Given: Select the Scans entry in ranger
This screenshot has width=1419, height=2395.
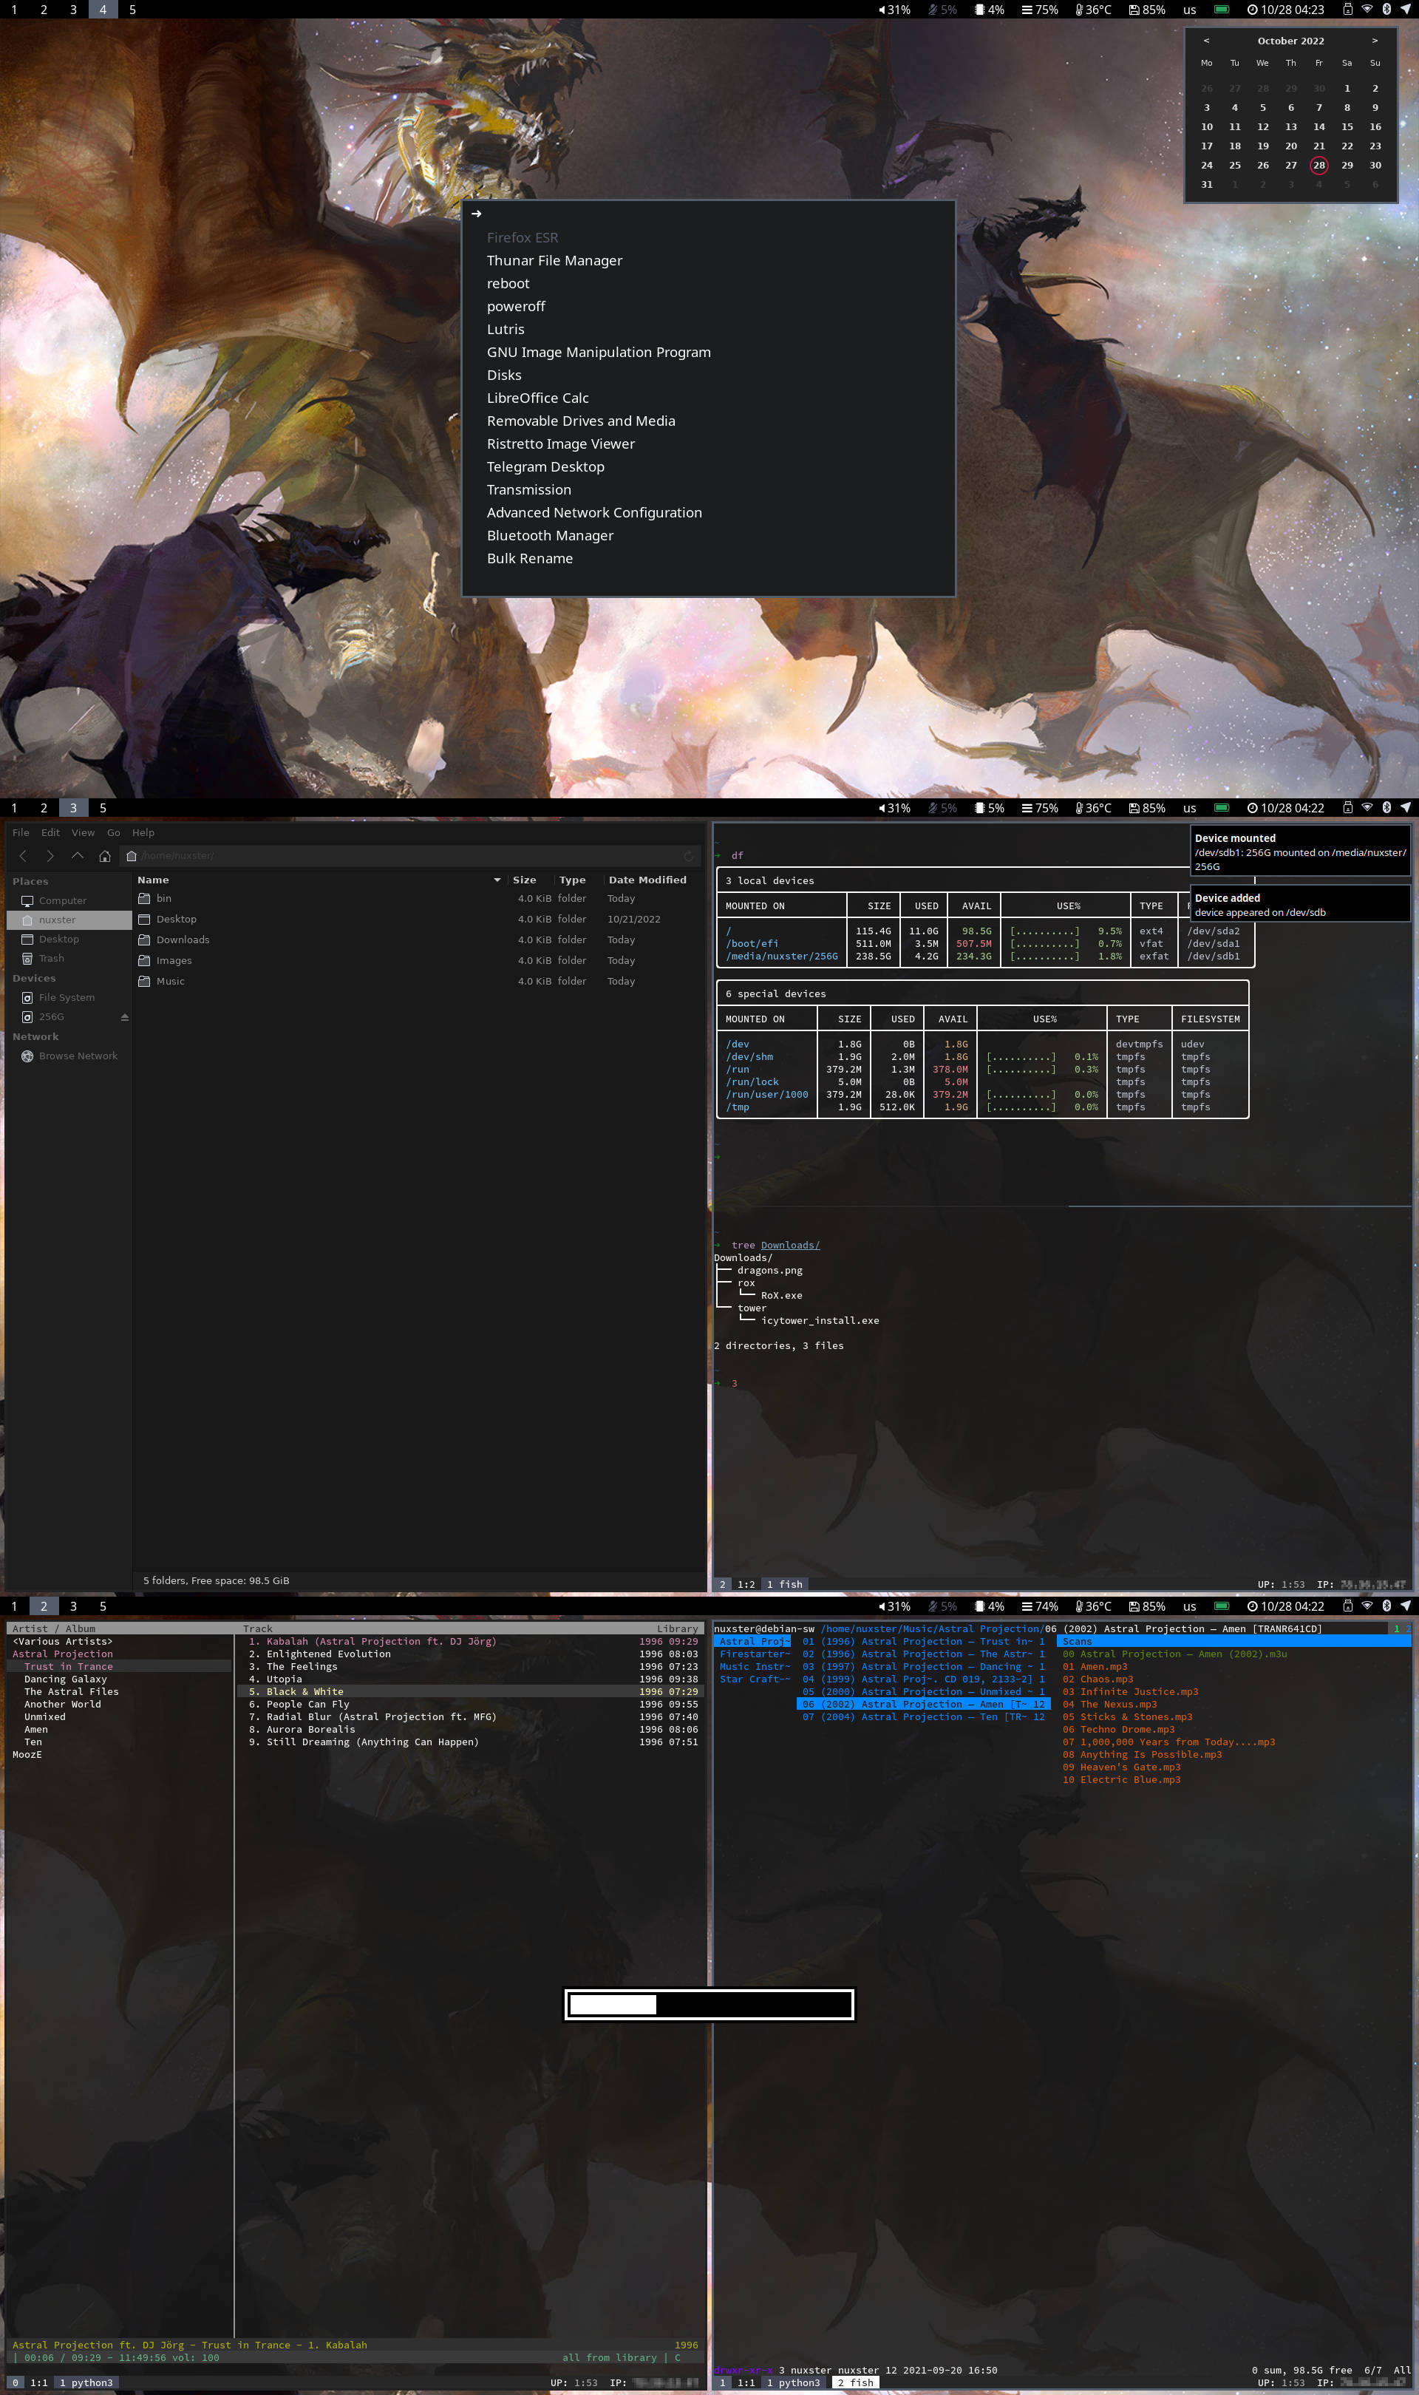Looking at the screenshot, I should (1233, 1642).
